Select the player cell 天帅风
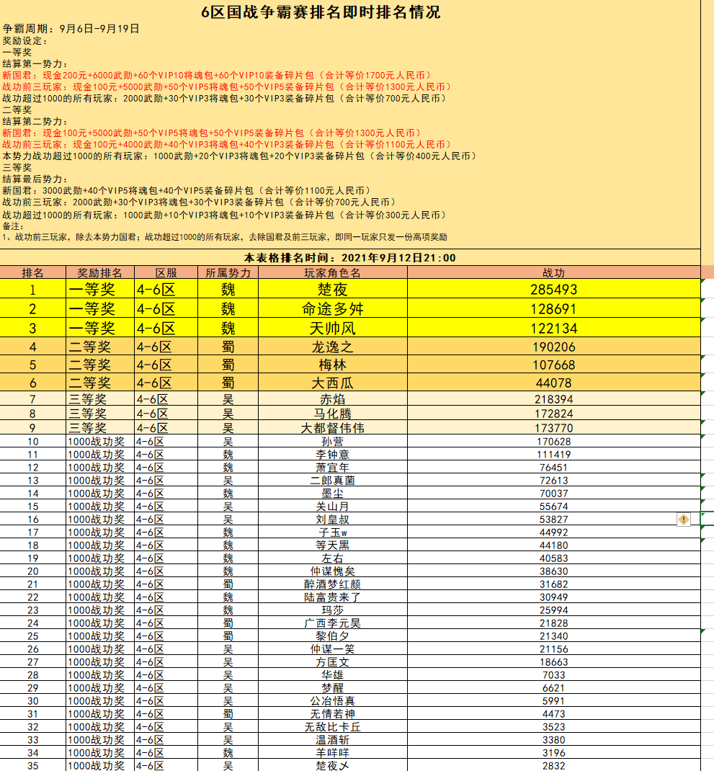The height and width of the screenshot is (771, 714). (333, 327)
